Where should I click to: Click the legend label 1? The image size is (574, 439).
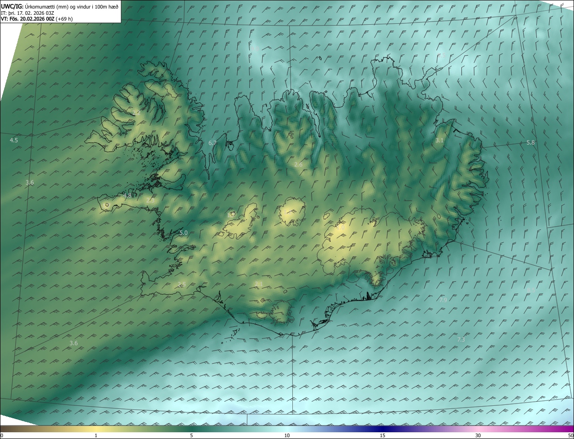[96, 436]
